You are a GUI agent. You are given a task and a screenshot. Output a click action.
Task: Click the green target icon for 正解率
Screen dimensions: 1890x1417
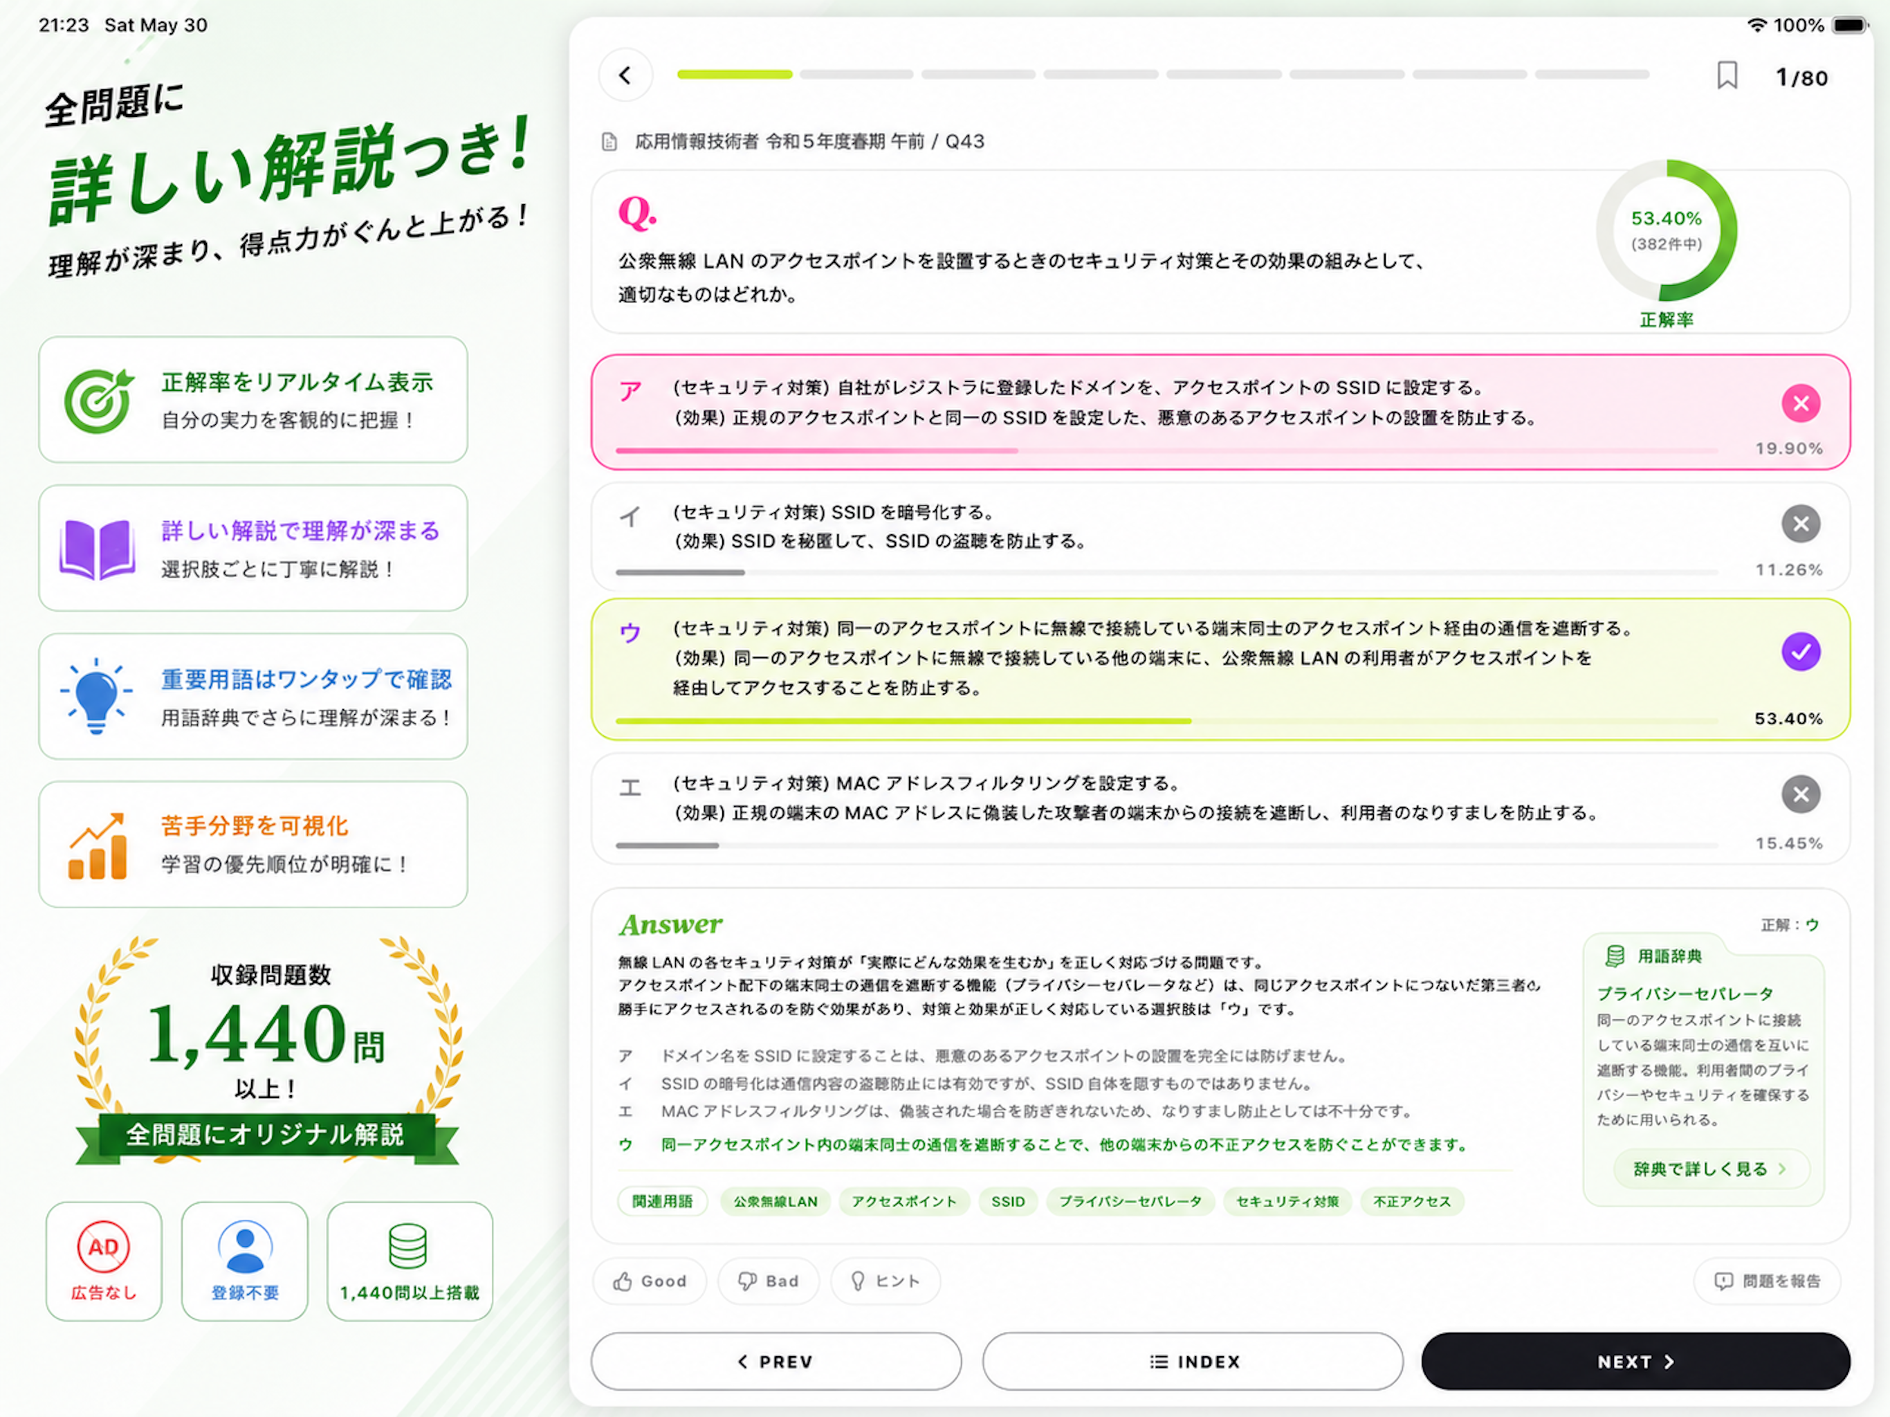tap(98, 400)
